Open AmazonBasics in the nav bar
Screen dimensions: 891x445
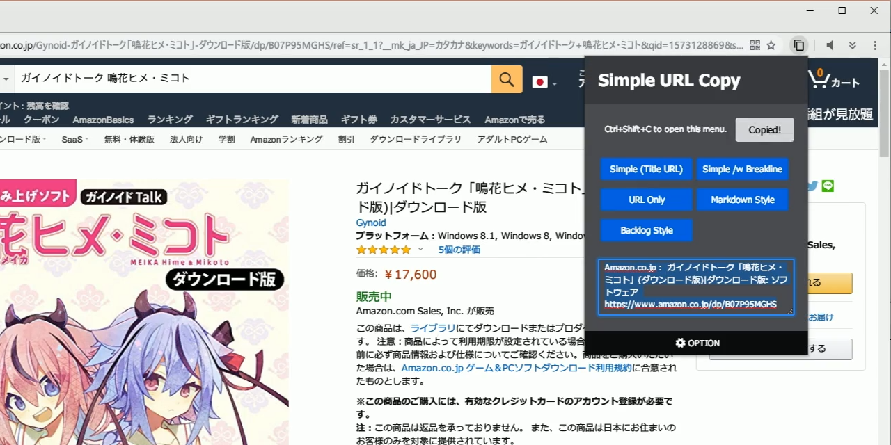103,120
